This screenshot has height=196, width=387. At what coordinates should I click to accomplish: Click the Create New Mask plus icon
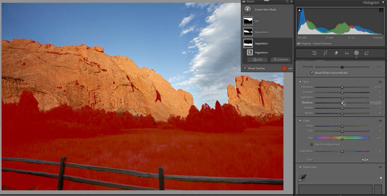[x=248, y=9]
